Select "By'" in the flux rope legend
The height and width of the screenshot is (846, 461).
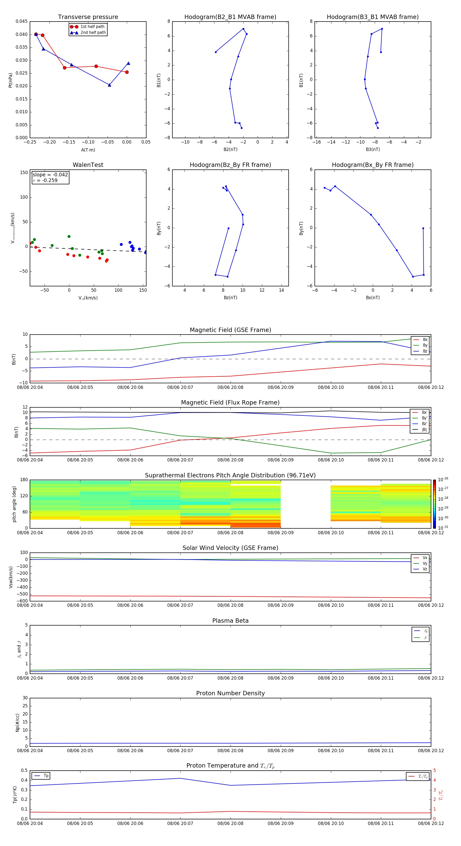click(x=420, y=418)
